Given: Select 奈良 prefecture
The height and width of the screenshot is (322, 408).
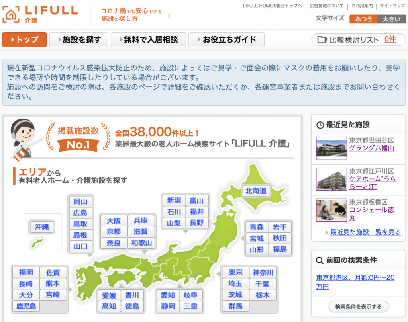Looking at the screenshot, I should 114,243.
